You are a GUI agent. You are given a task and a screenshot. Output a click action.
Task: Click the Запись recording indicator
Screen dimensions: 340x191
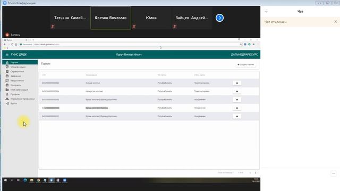click(x=13, y=35)
